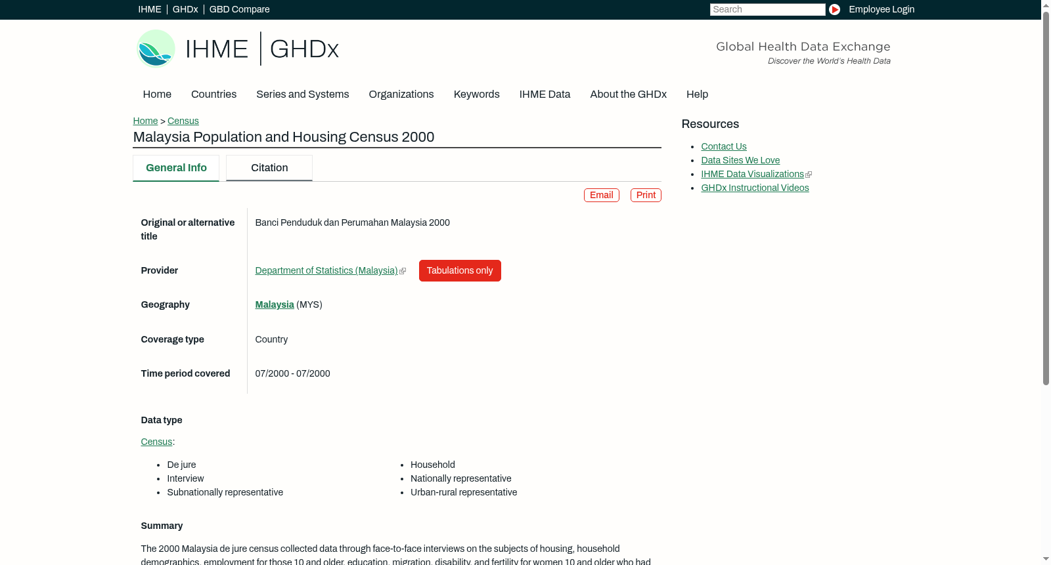Open the Help menu item

click(697, 94)
